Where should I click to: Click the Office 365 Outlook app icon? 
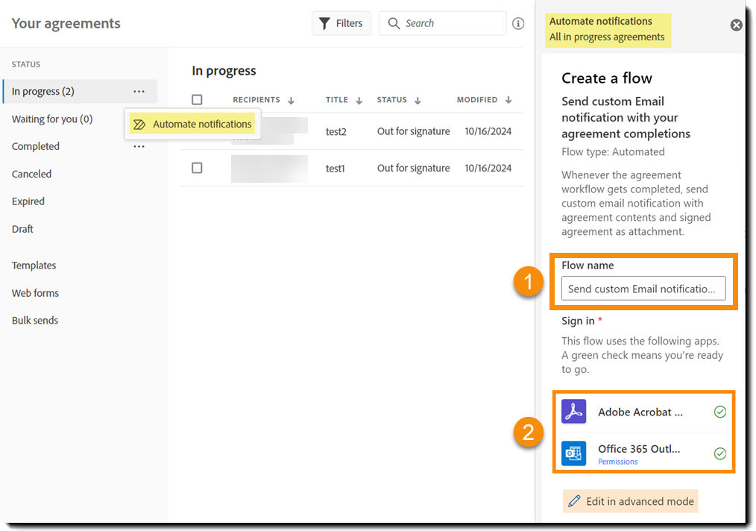pyautogui.click(x=573, y=453)
